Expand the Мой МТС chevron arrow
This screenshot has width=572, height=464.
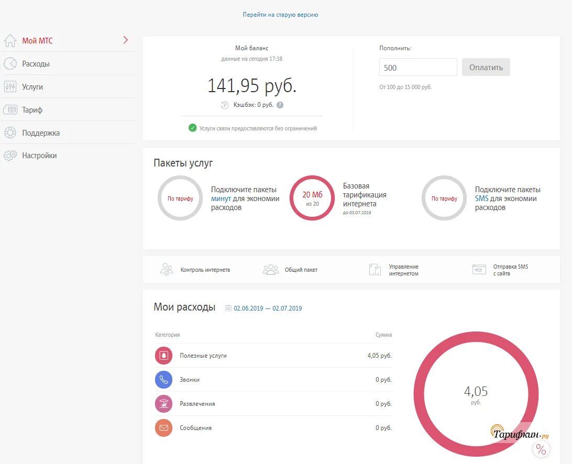[126, 40]
